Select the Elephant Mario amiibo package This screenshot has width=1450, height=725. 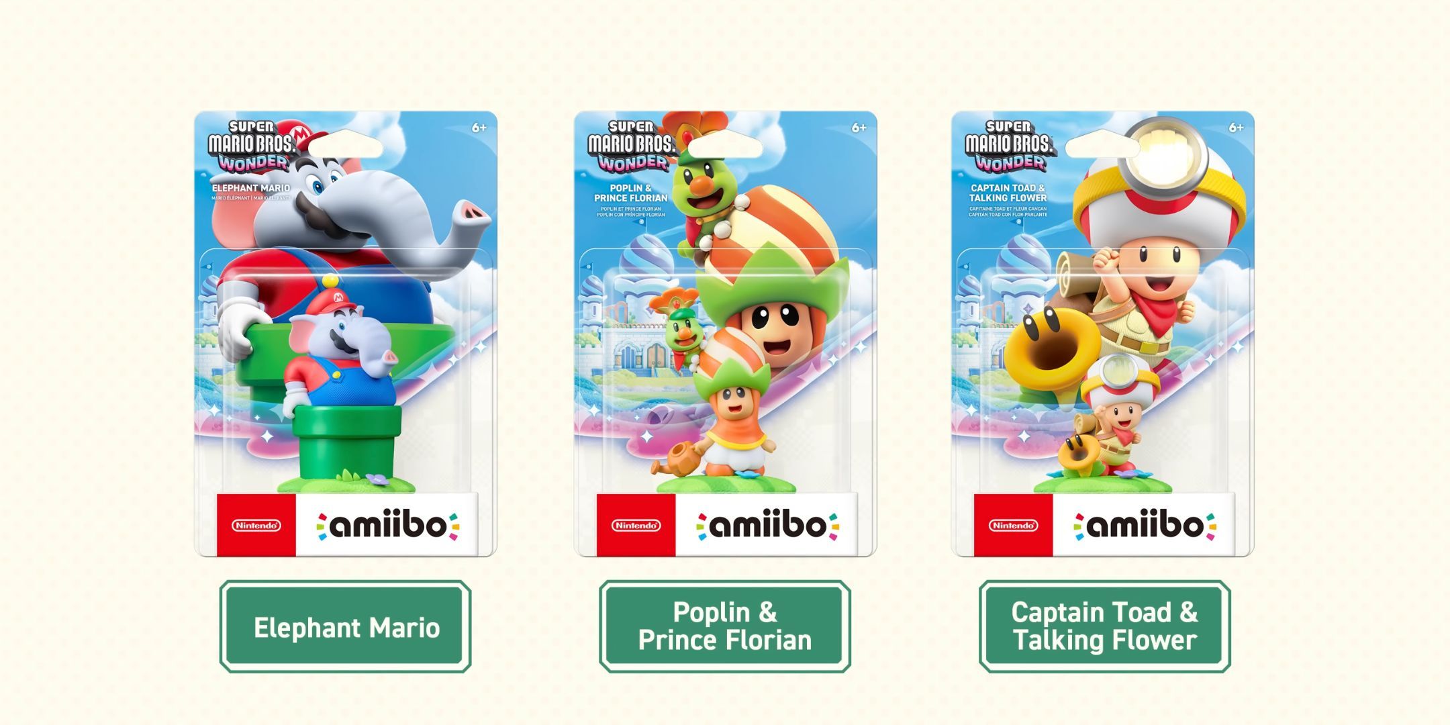(346, 334)
